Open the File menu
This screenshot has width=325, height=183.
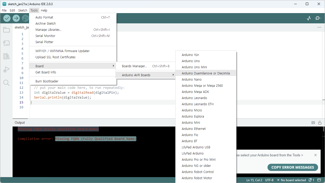pos(4,11)
